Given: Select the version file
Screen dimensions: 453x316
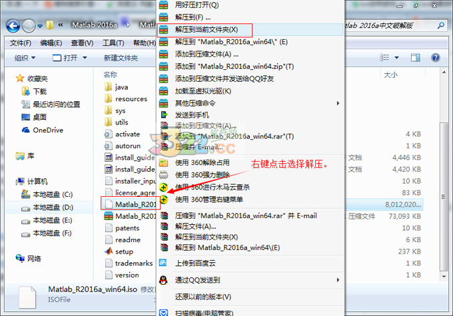Looking at the screenshot, I should [x=122, y=275].
